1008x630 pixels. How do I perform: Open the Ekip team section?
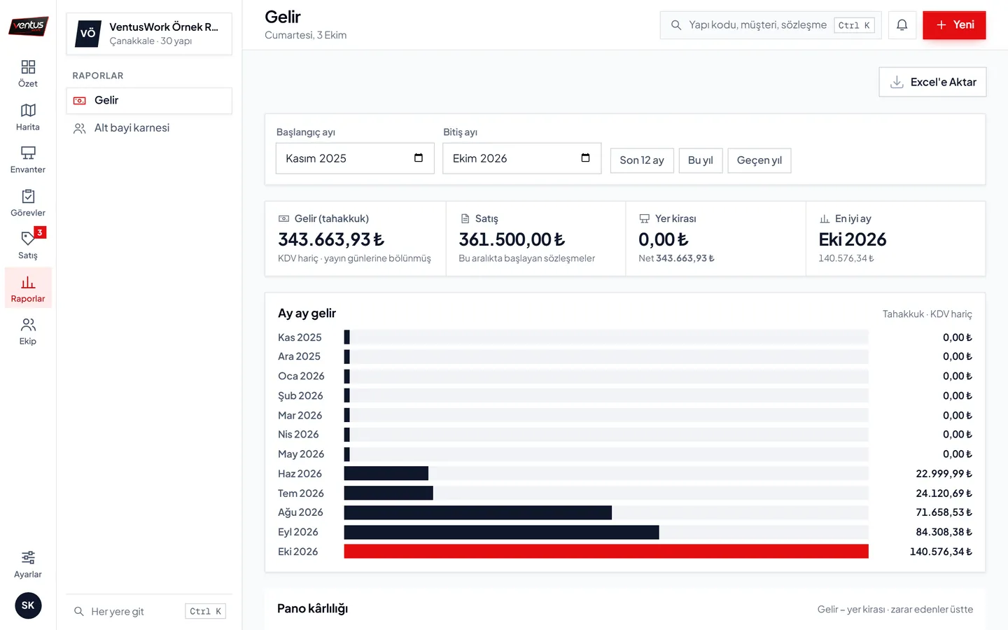[28, 331]
